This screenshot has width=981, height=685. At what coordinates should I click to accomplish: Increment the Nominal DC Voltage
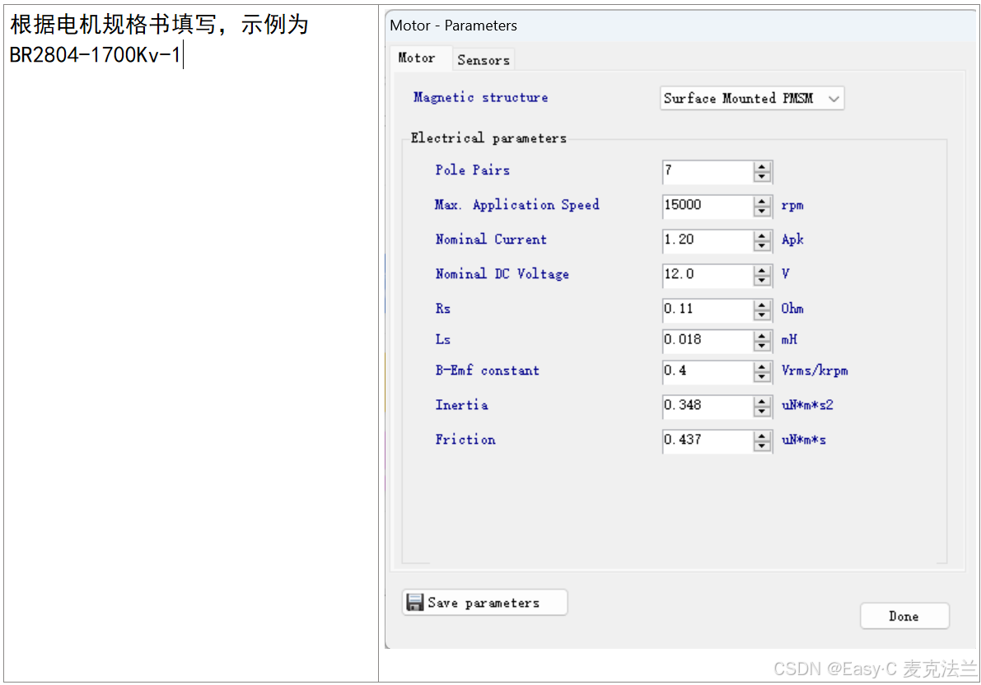(763, 272)
